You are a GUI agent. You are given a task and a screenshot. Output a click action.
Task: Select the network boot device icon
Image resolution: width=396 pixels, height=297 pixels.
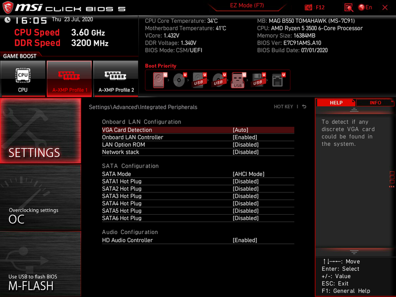tap(279, 80)
